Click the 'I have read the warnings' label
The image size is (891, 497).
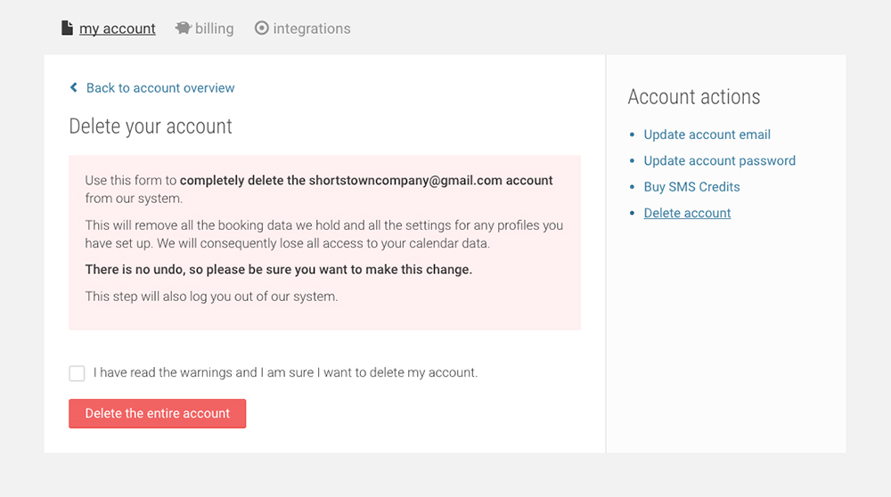285,372
